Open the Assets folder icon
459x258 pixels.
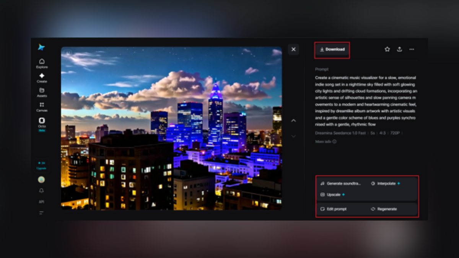(42, 92)
